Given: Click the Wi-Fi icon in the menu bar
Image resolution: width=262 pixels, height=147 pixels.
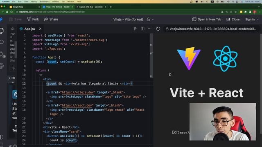Looking at the screenshot, I should click(x=228, y=2).
